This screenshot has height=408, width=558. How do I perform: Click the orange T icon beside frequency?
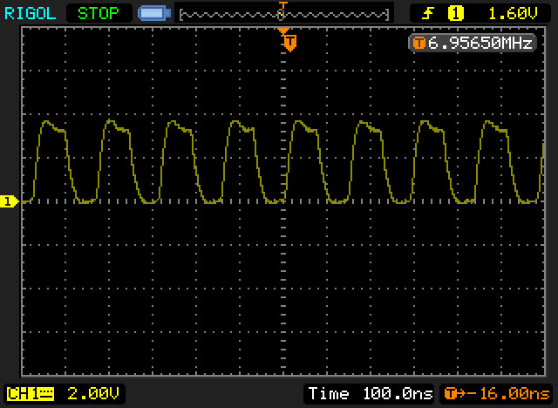pos(418,44)
